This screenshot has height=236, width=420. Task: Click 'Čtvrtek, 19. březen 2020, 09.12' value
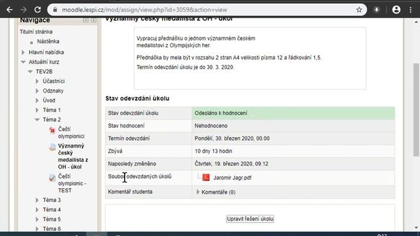(x=231, y=164)
